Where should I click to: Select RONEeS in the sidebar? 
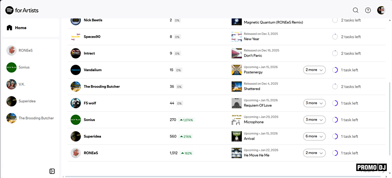pyautogui.click(x=25, y=51)
